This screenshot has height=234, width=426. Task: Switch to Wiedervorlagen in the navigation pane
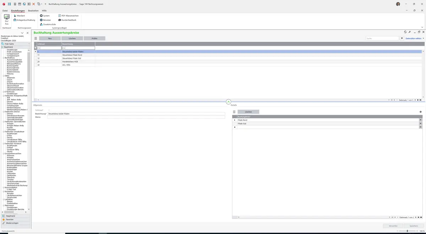15,223
